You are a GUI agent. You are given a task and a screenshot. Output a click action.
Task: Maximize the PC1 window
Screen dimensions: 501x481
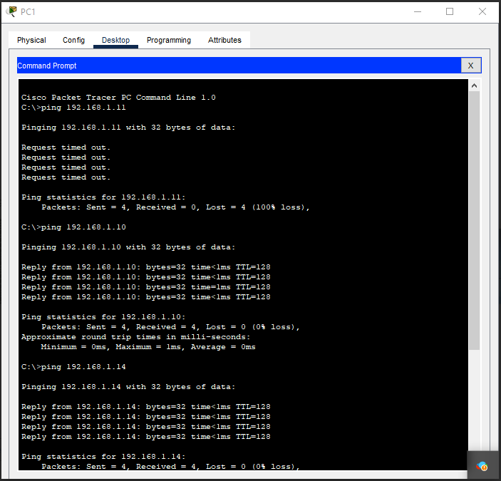coord(450,12)
